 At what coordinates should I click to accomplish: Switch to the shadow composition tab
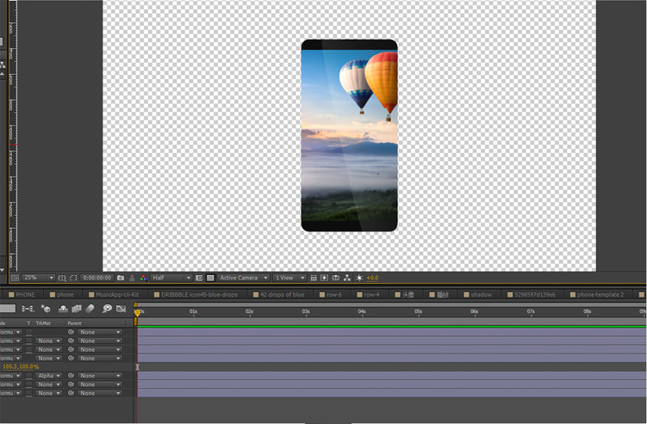point(480,294)
